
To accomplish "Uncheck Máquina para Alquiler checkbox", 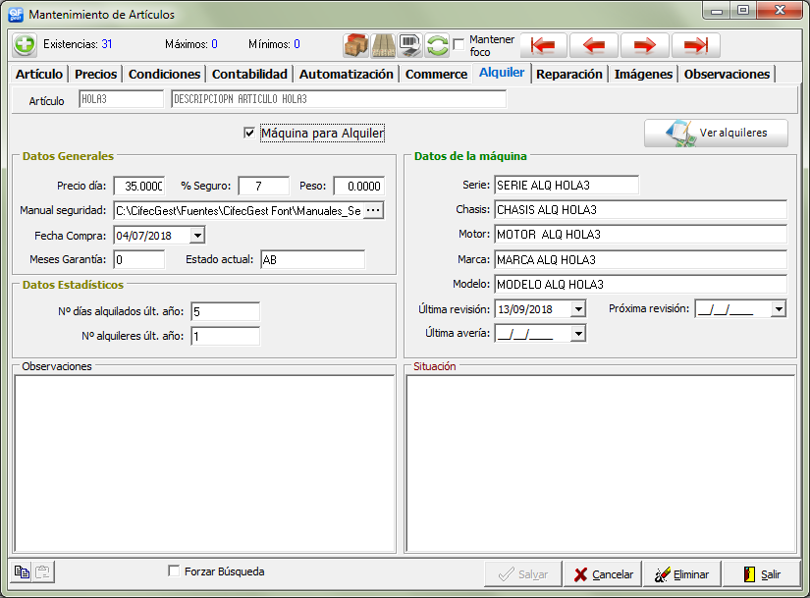I will tap(249, 133).
